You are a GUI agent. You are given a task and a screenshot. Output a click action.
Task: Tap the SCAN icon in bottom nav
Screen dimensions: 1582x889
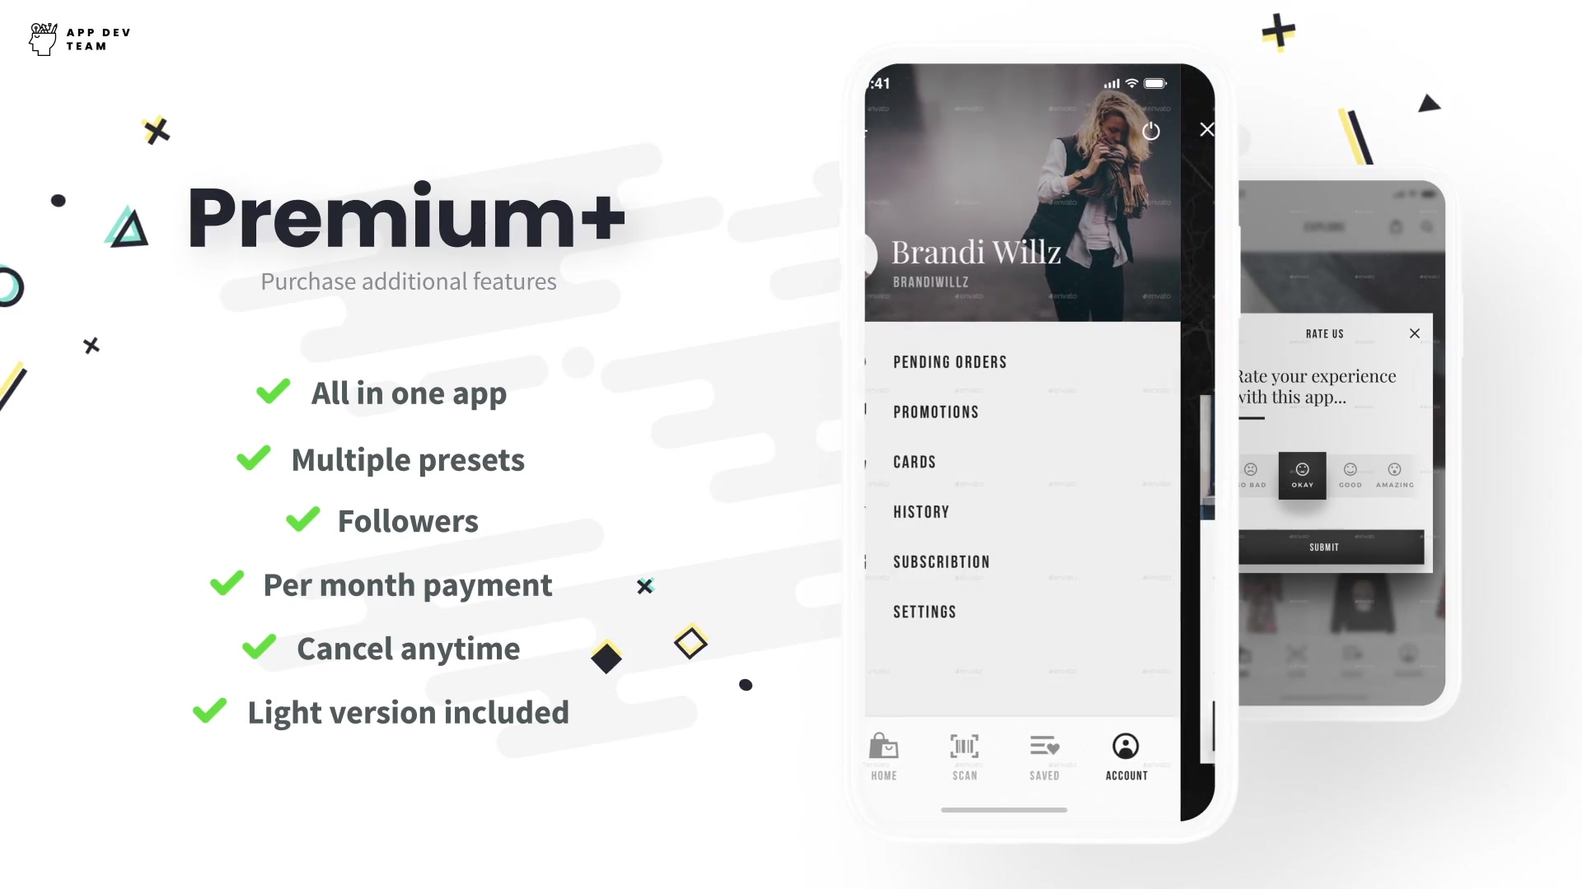tap(965, 753)
